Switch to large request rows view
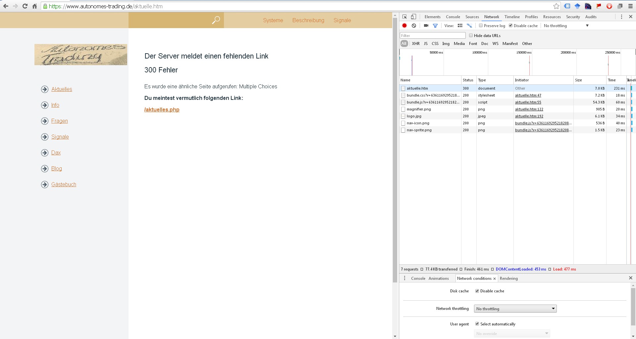636x339 pixels. [460, 25]
